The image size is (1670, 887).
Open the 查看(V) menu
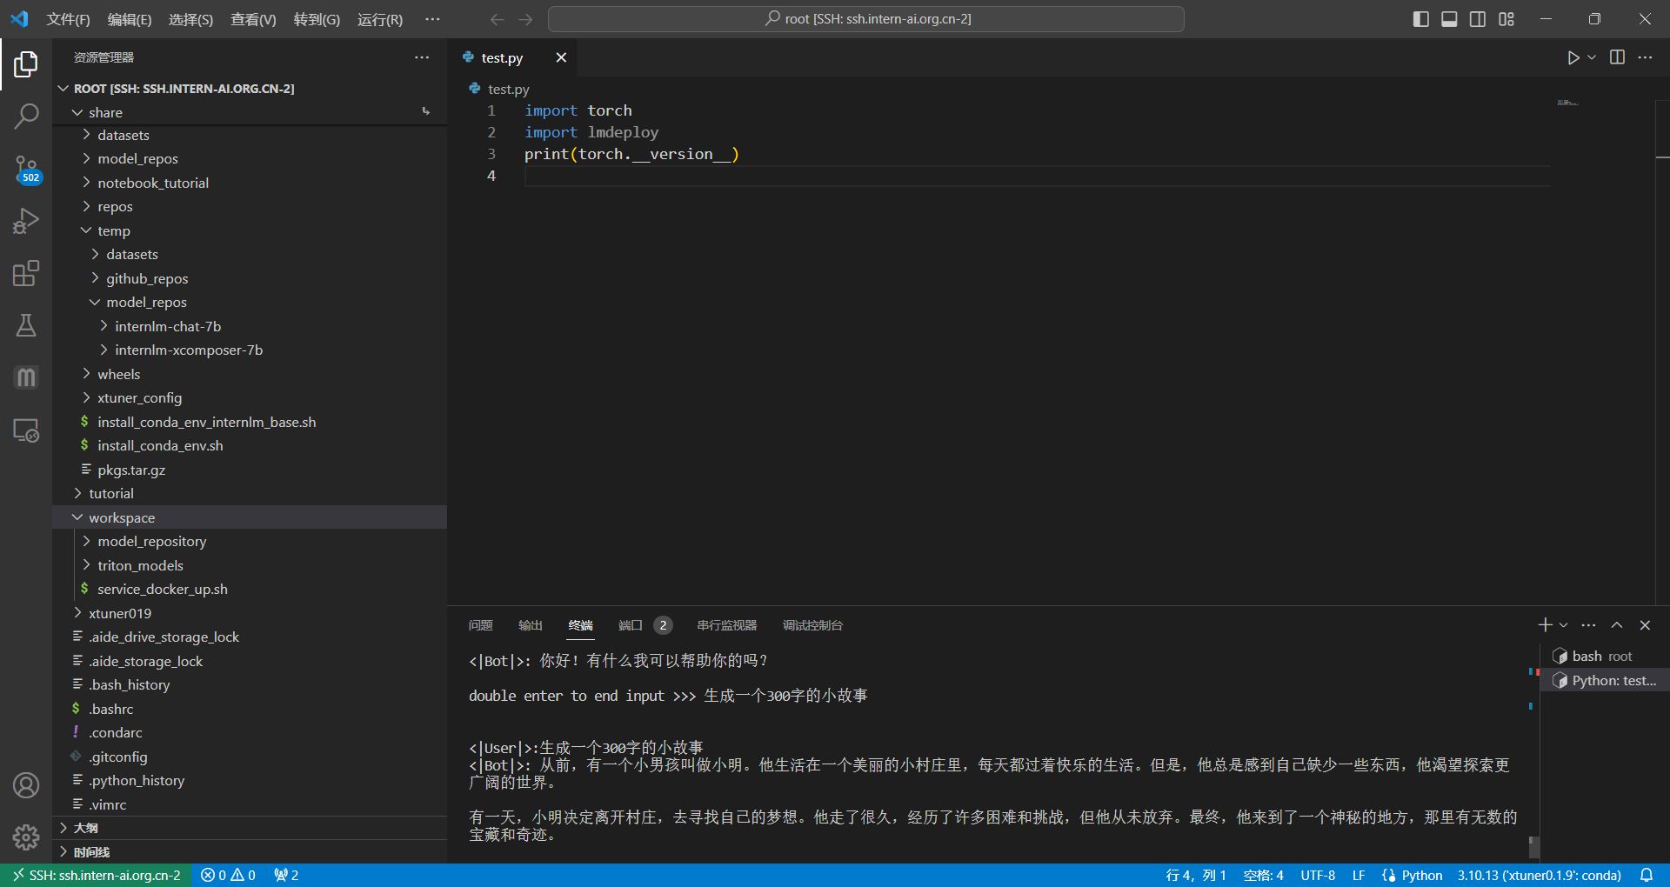[252, 19]
